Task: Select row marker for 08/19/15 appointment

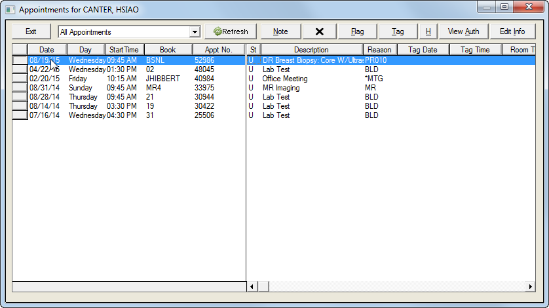Action: 20,60
